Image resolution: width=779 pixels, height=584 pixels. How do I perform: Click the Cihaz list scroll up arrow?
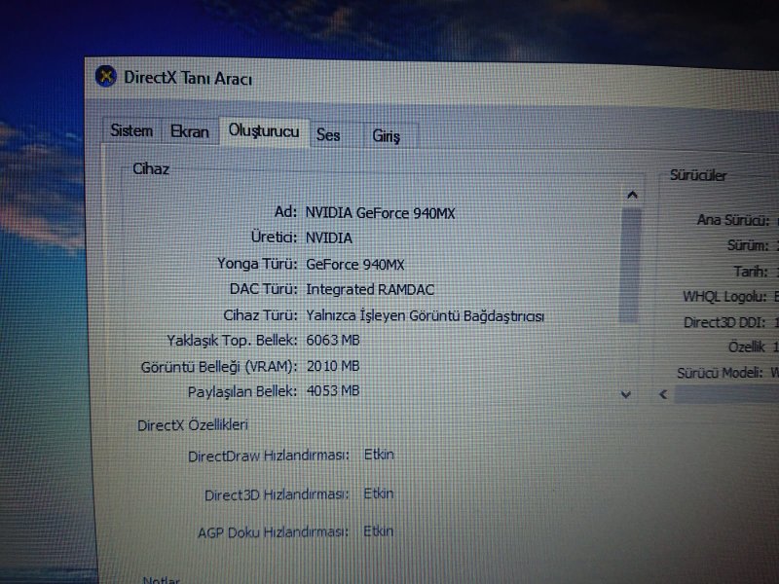[632, 195]
